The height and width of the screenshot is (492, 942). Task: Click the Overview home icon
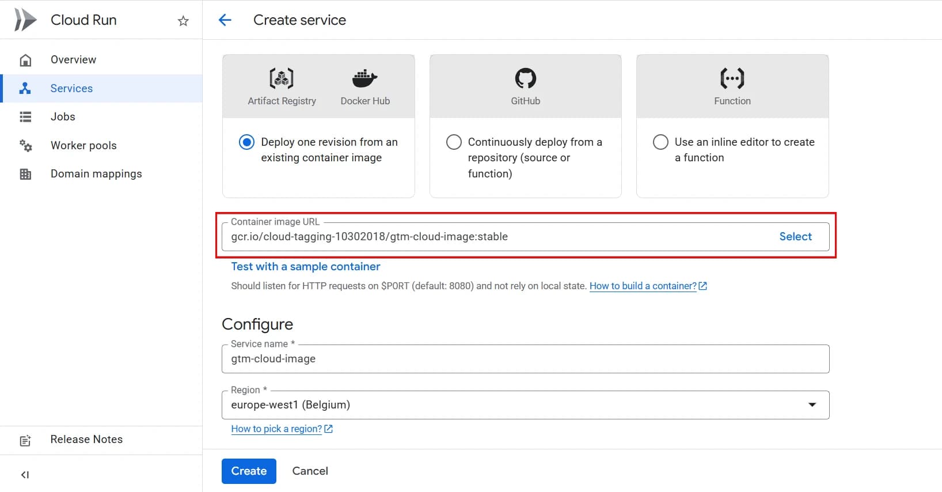tap(25, 60)
